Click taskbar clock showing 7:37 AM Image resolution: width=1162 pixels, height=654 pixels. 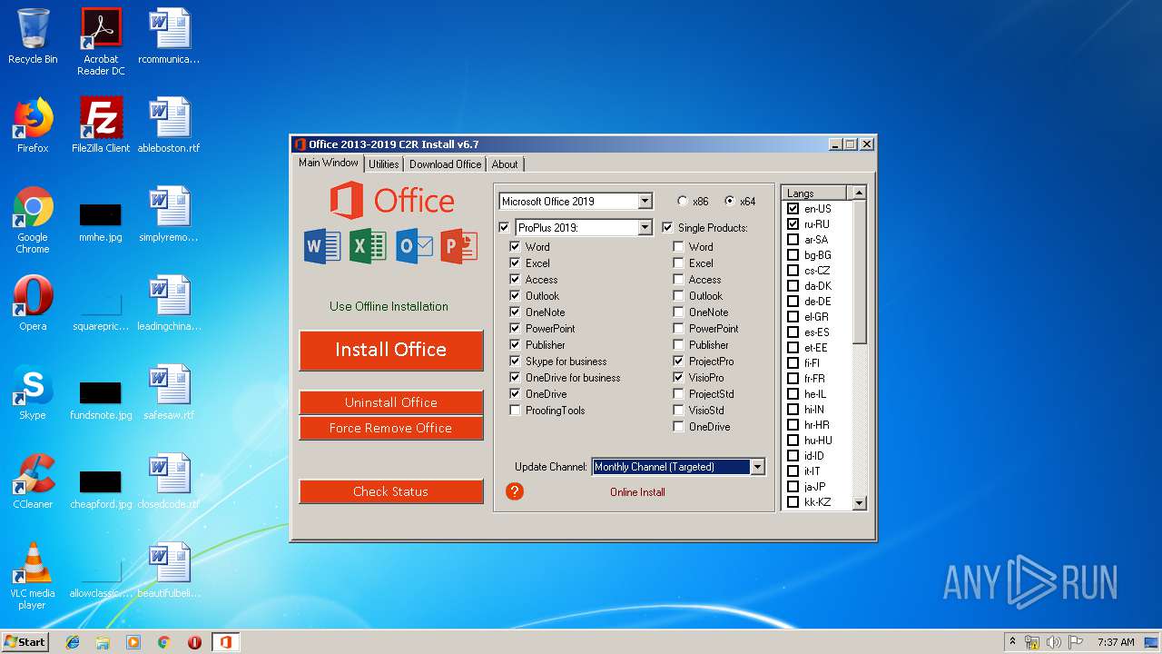point(1116,642)
